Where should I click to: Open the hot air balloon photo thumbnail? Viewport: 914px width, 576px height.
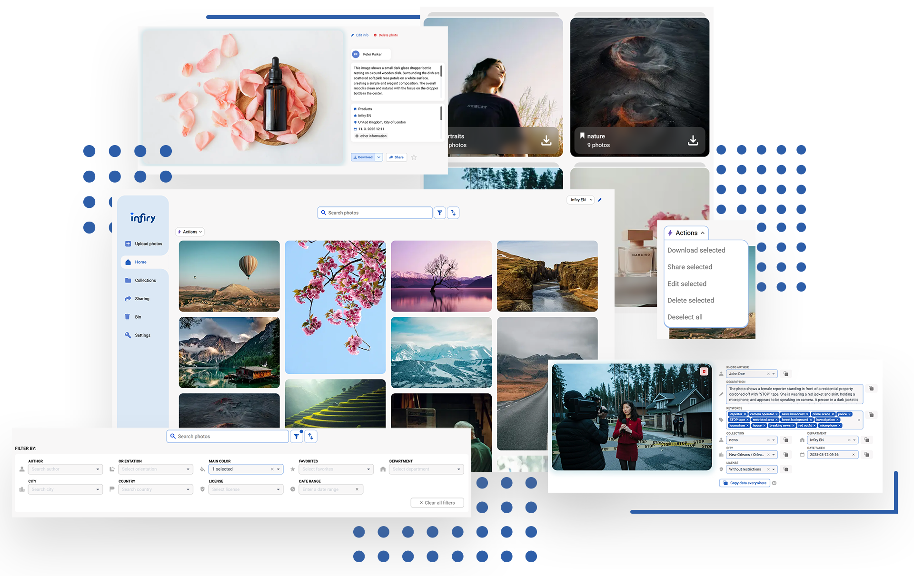pyautogui.click(x=229, y=276)
